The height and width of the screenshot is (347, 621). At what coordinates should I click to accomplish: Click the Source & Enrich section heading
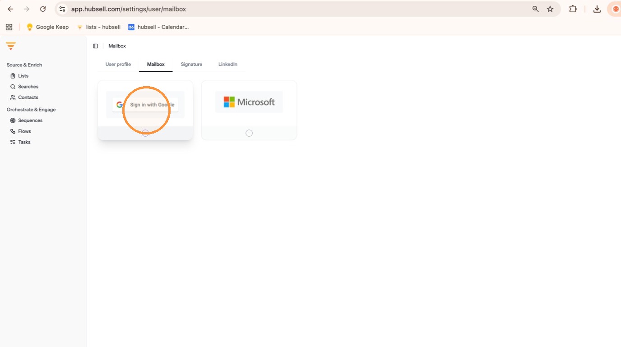pos(24,65)
